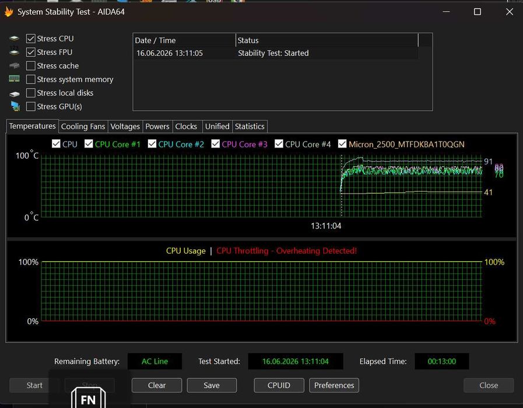The height and width of the screenshot is (408, 523).
Task: Switch to the Unified tab
Action: 217,126
